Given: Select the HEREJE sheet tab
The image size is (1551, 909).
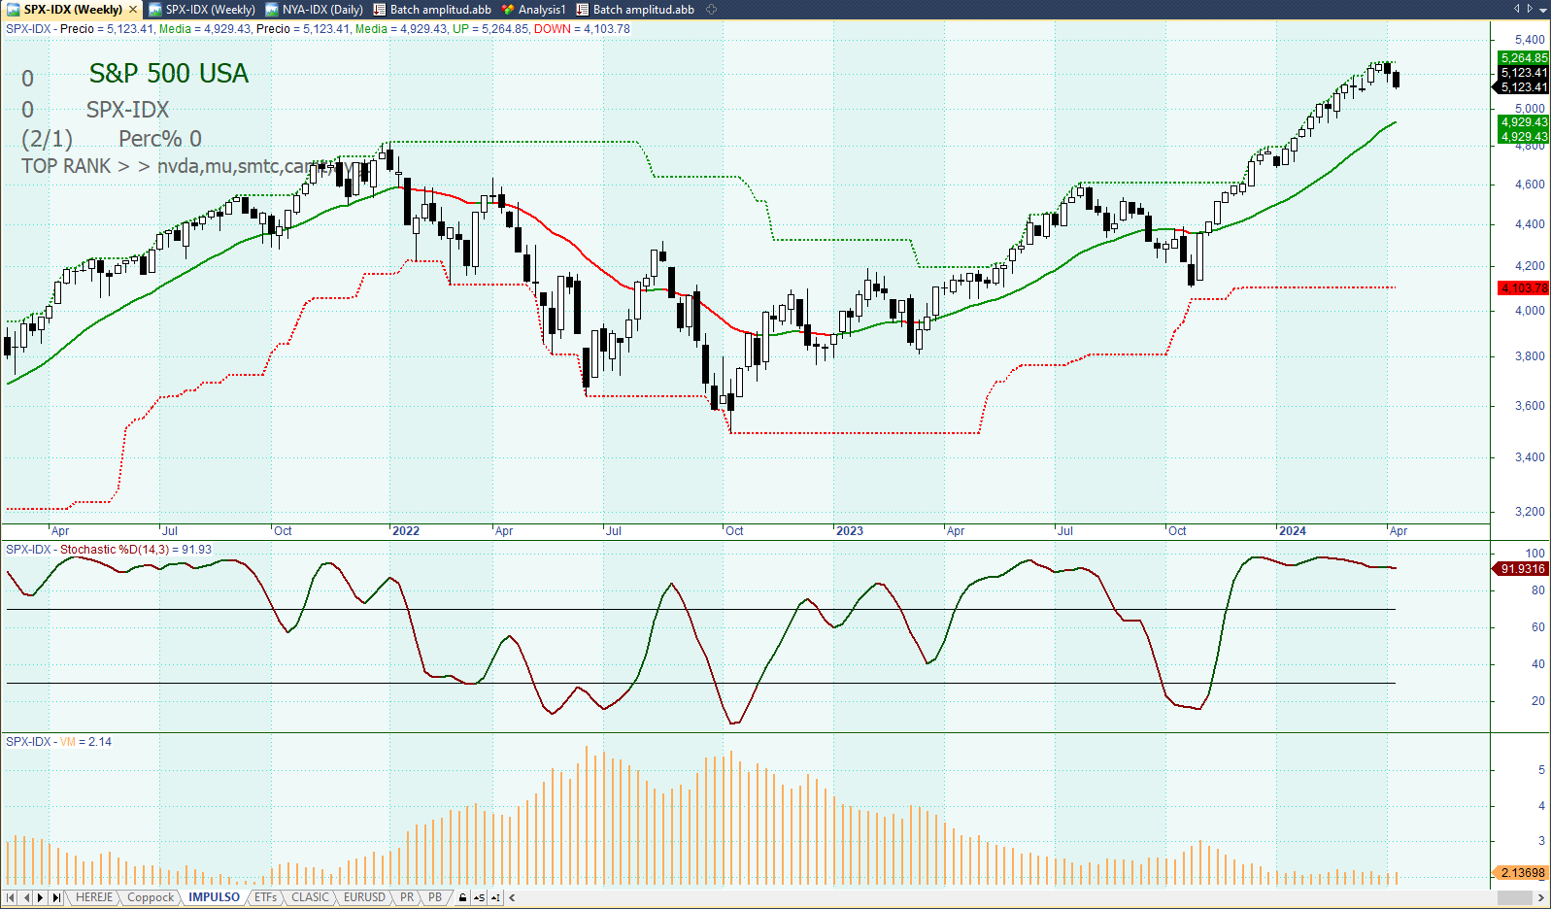Looking at the screenshot, I should coord(94,898).
